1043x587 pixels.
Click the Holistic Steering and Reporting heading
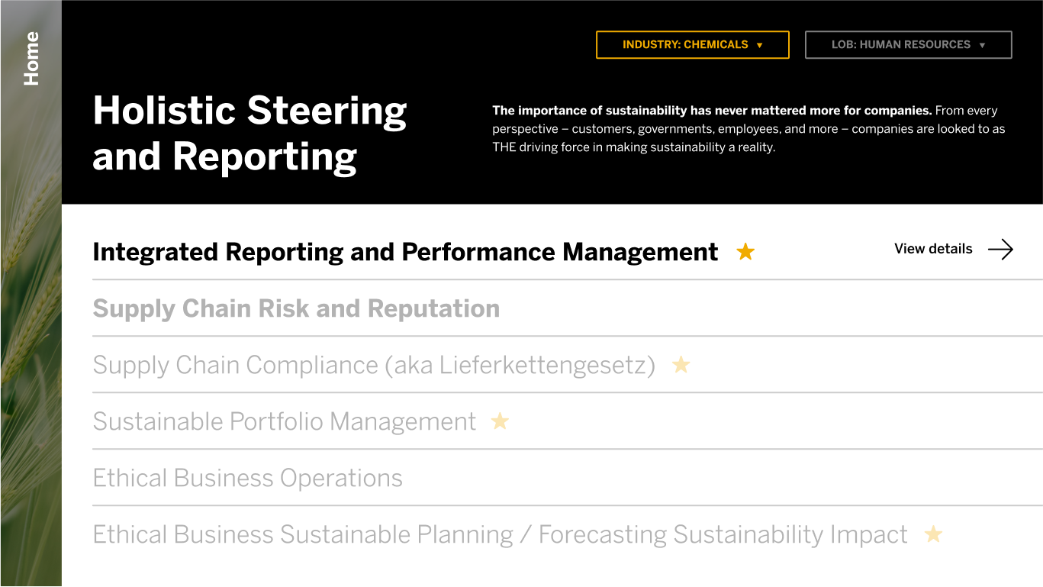click(x=249, y=134)
